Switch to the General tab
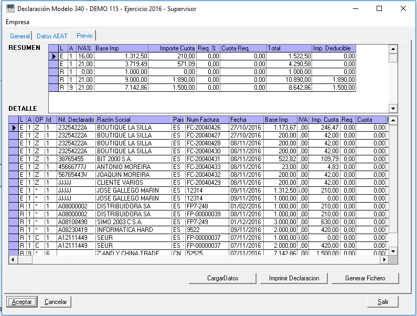 20,36
